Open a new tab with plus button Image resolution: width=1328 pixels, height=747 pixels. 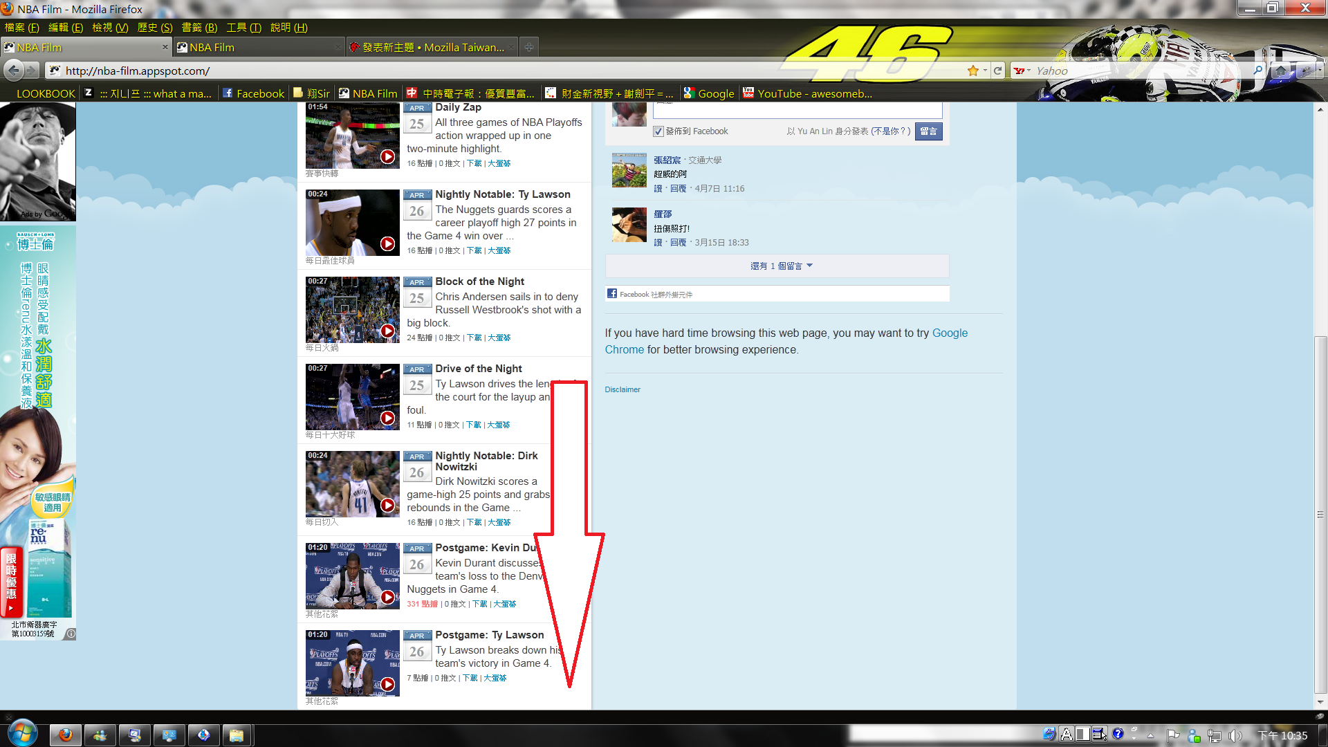(528, 47)
